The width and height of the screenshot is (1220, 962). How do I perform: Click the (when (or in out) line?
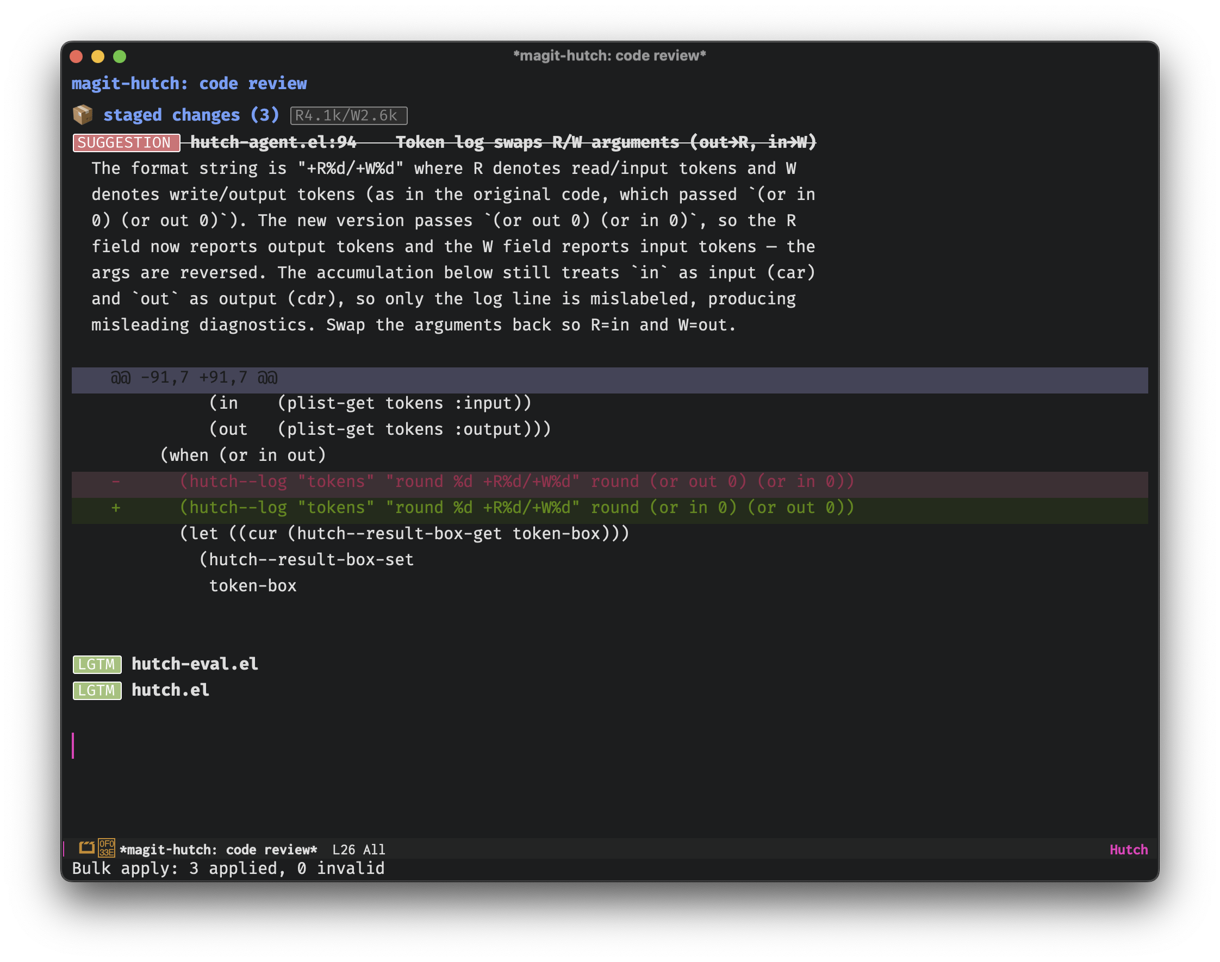244,455
